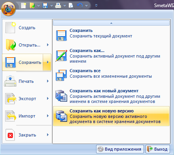
Task: Click the floppy icon of Сохранить текущий документ
Action: 61,35
